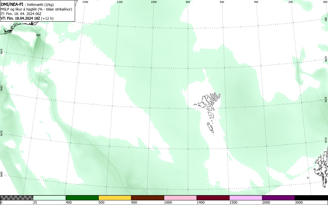Choose the purple 2000–3000 legend swatch

278,198
